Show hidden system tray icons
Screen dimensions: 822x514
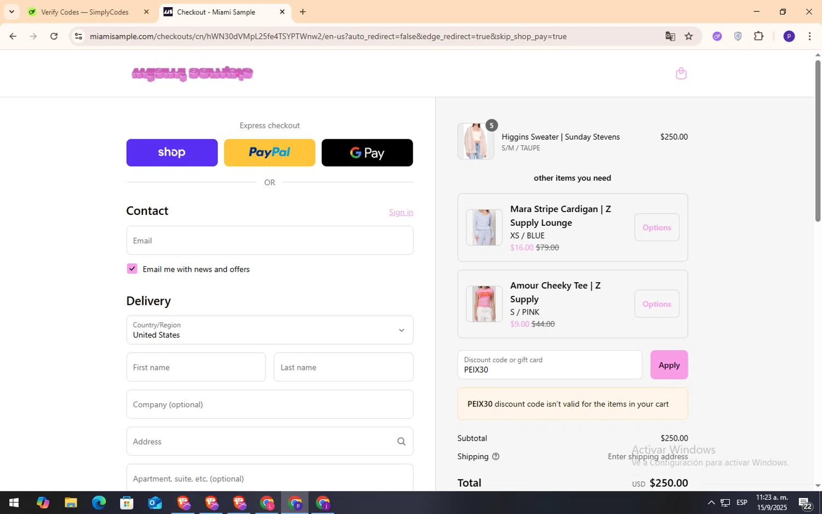pos(711,502)
